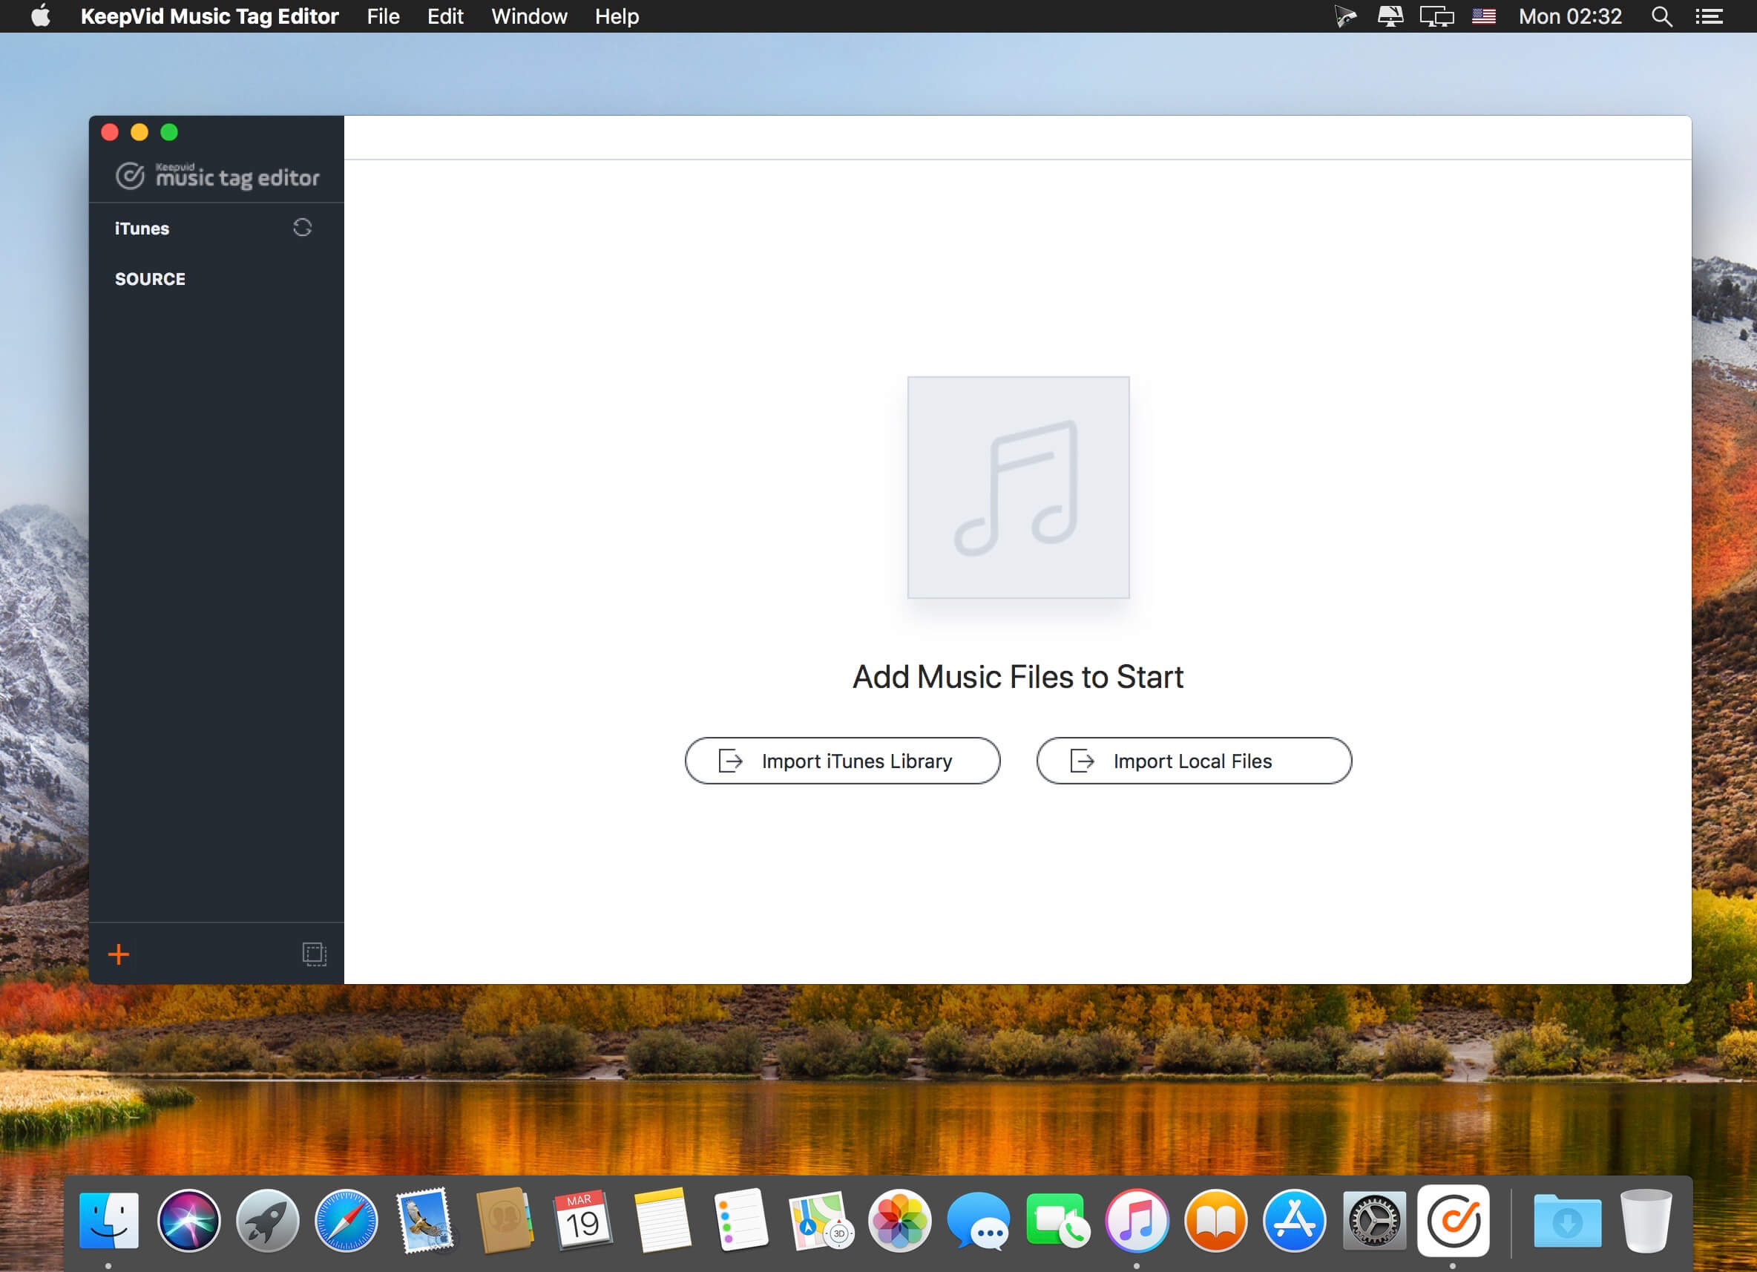Open iTunes from the dock

[1137, 1221]
